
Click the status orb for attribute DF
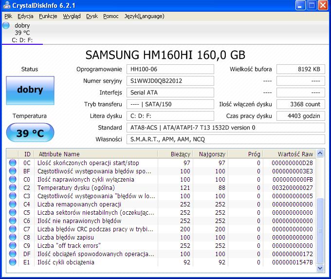coord(13,254)
